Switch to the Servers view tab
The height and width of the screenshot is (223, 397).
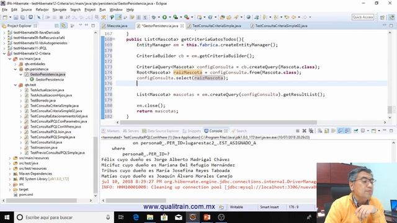(131, 131)
